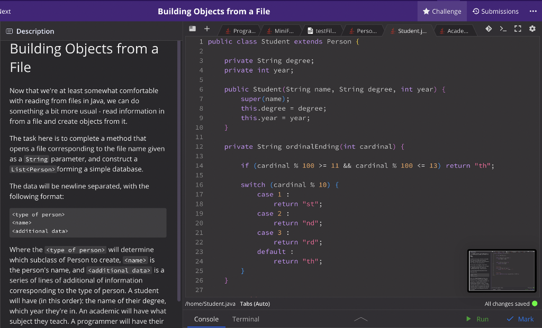
Task: Click the star icon next to Challenge
Action: [x=426, y=11]
